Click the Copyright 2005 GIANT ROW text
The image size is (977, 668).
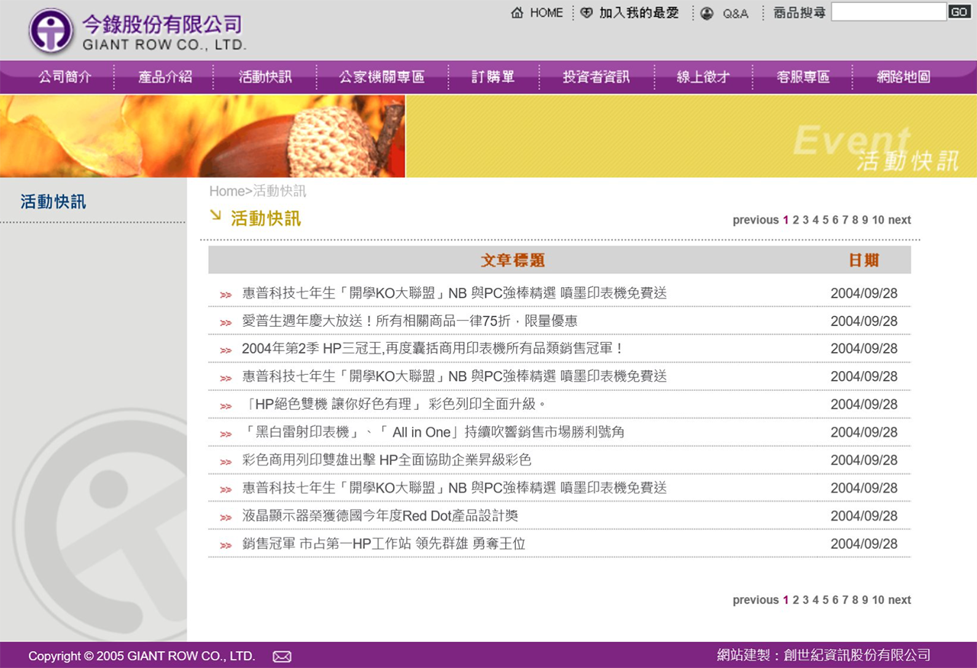point(141,657)
